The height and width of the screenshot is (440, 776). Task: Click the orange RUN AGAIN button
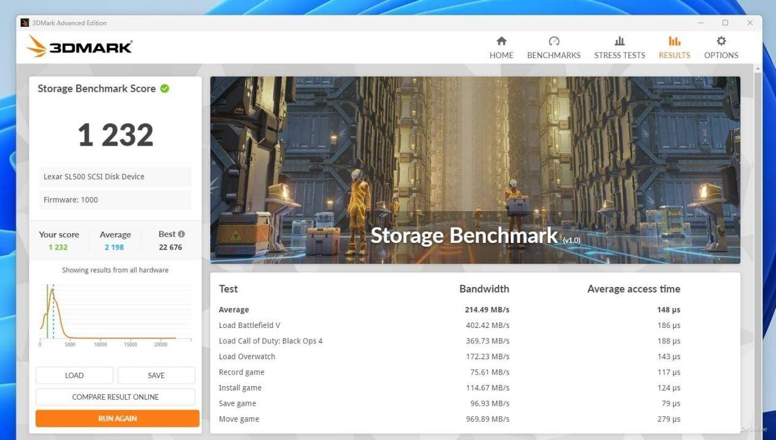click(x=117, y=419)
